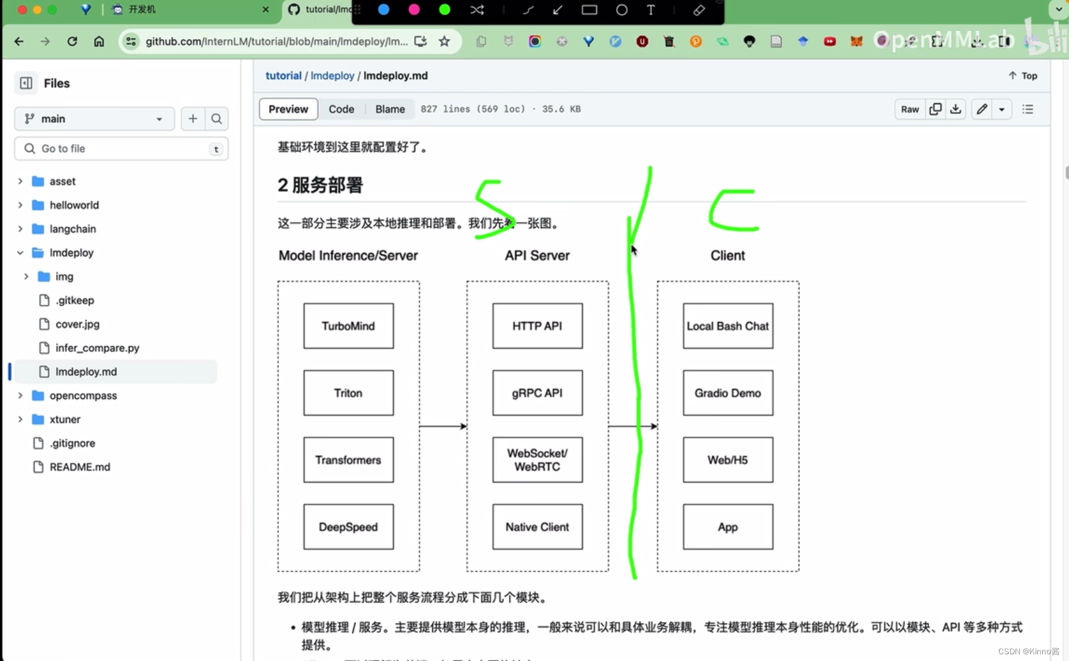The image size is (1069, 661).
Task: Open the YouTube red extension icon
Action: point(830,41)
